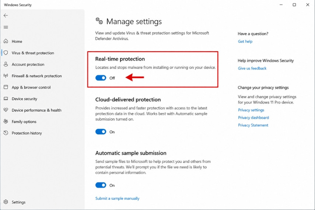Click the Automatic sample submission heading
This screenshot has width=315, height=210.
tap(131, 153)
